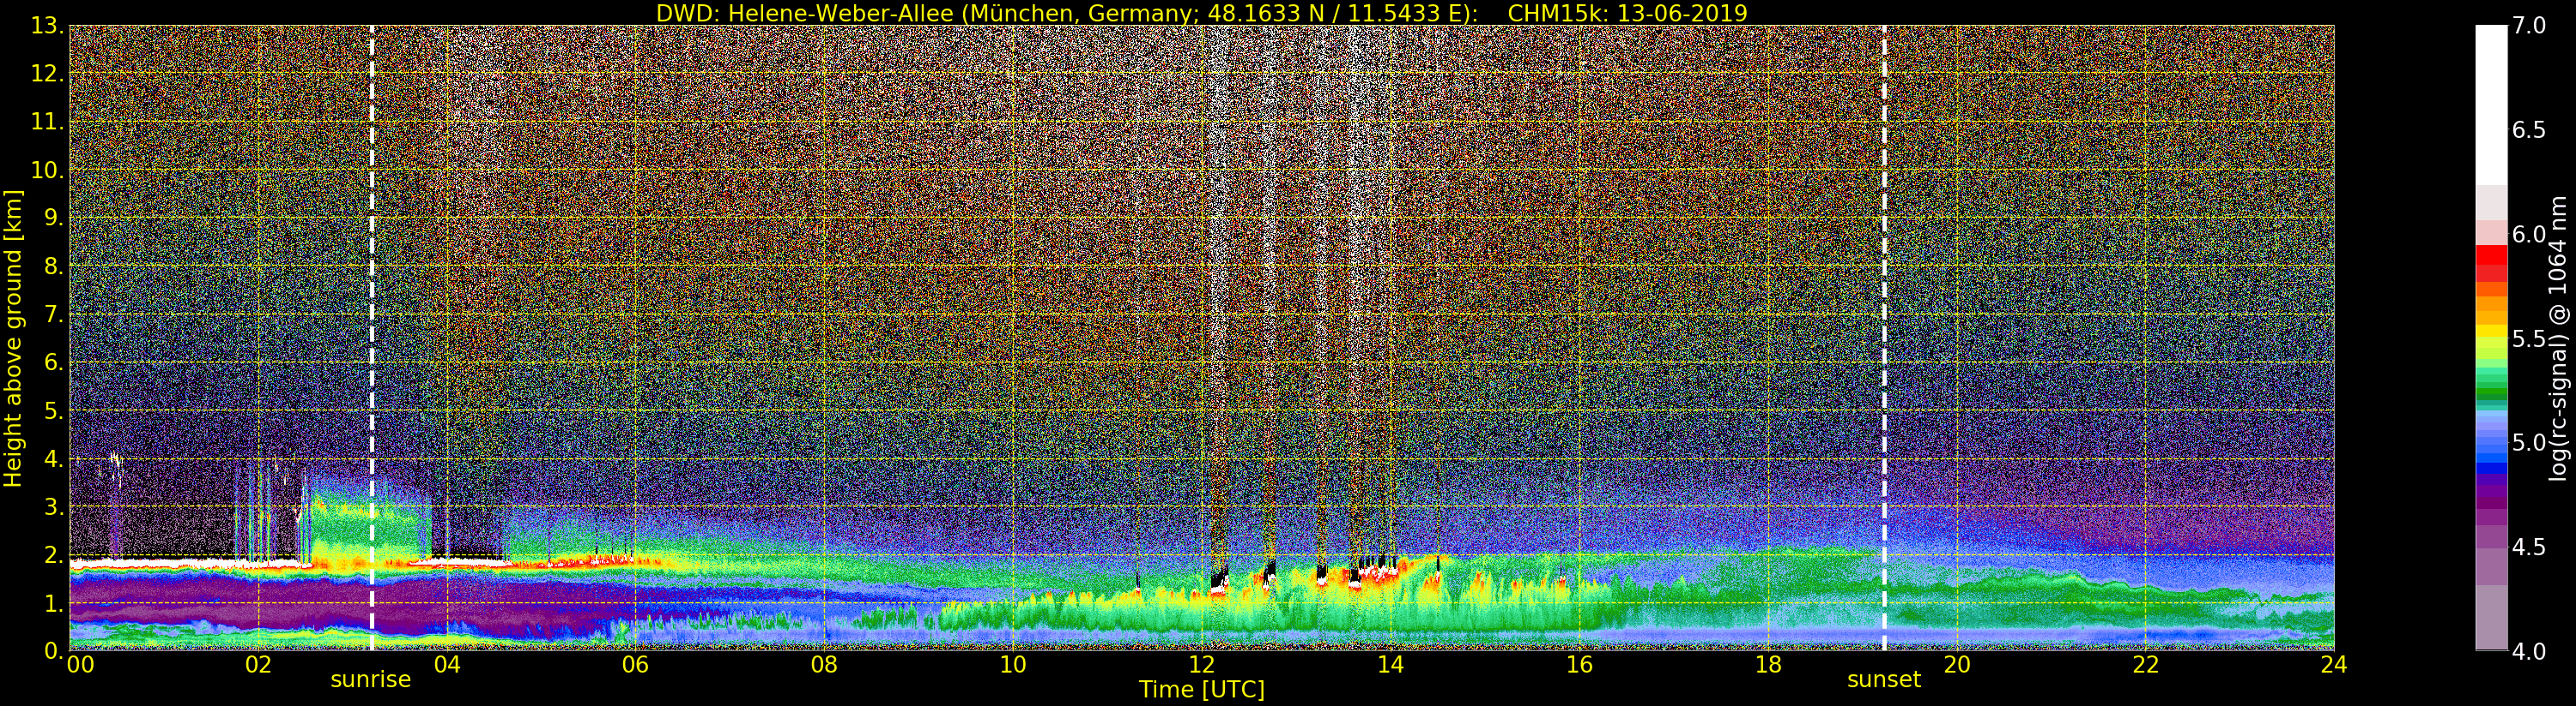Click the height tick label '8.'
The image size is (2576, 706).
tap(53, 266)
